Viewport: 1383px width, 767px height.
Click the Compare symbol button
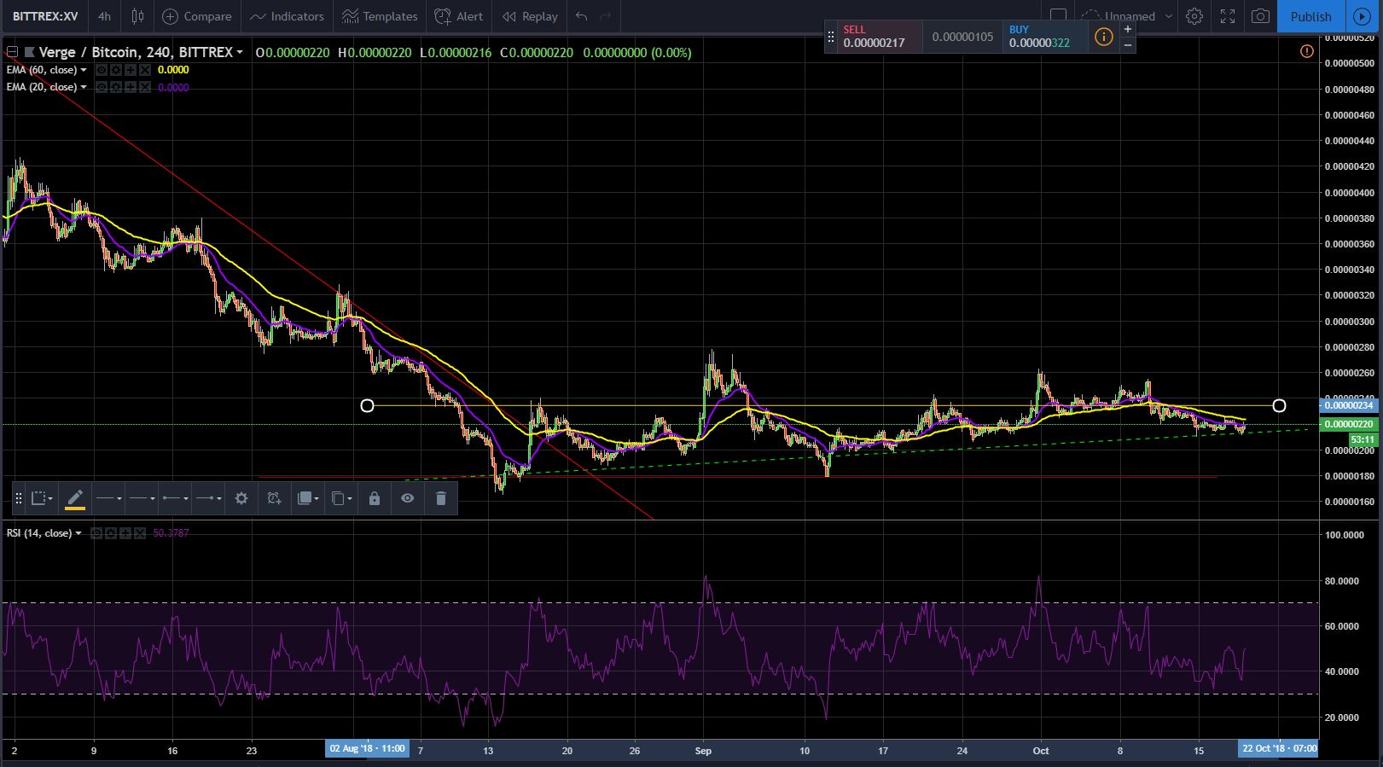(197, 16)
